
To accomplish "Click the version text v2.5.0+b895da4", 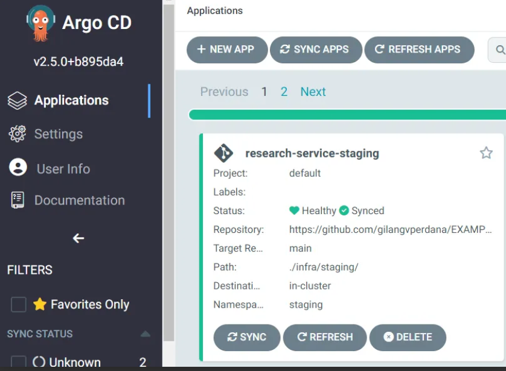I will [x=78, y=62].
